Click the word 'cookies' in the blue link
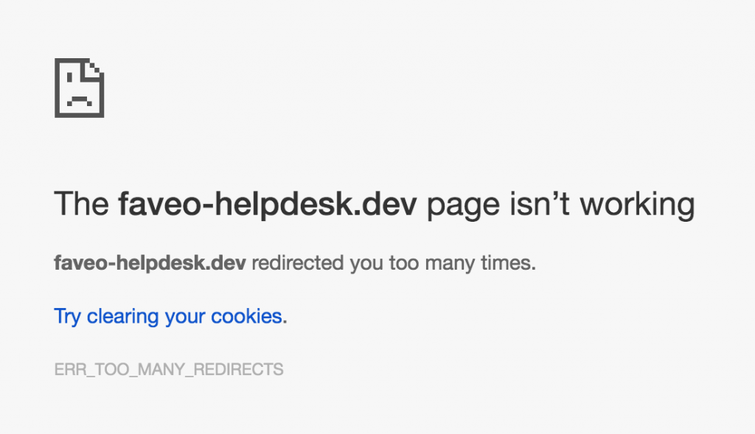 [246, 317]
